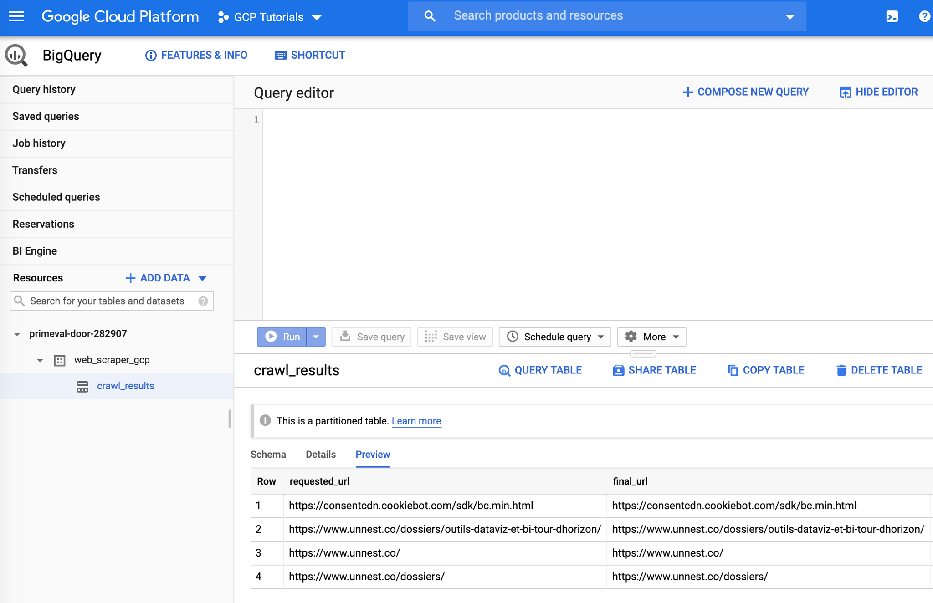Click the GCP Tutorials project icon
Viewport: 933px width, 603px height.
pos(223,17)
